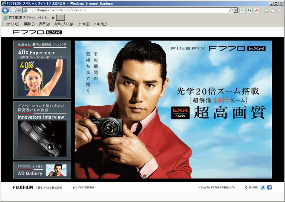Click the 超高画質 headline text

coord(229,112)
